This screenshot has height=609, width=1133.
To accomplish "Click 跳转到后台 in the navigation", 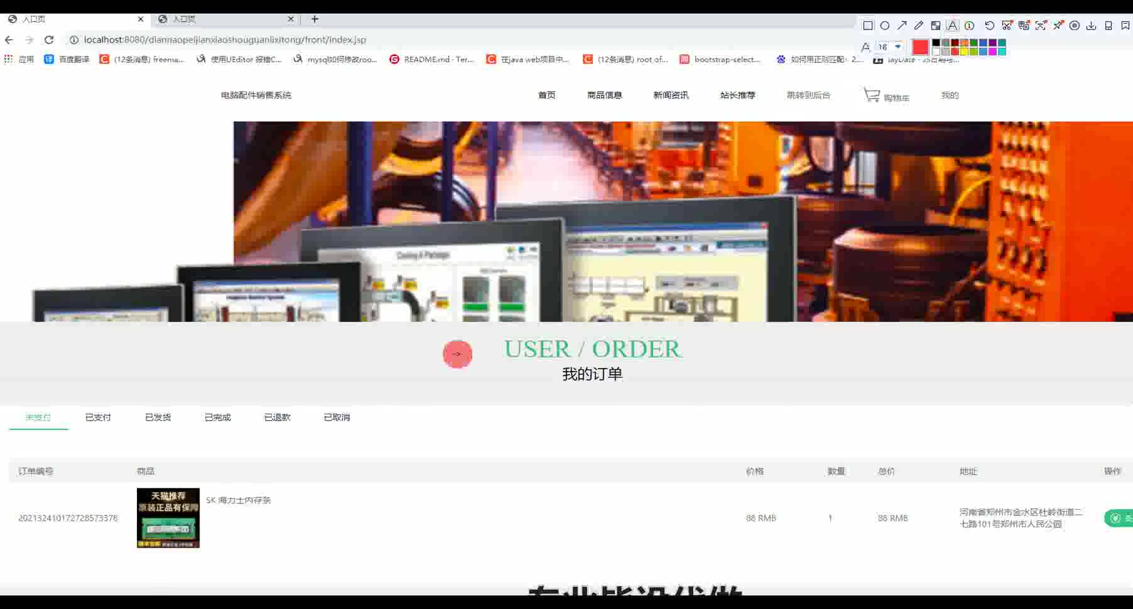I will 809,95.
